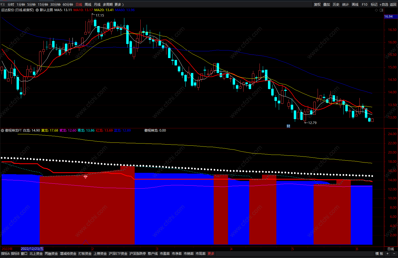Show the 市盈率 indicator
The width and height of the screenshot is (398, 258).
point(165,254)
